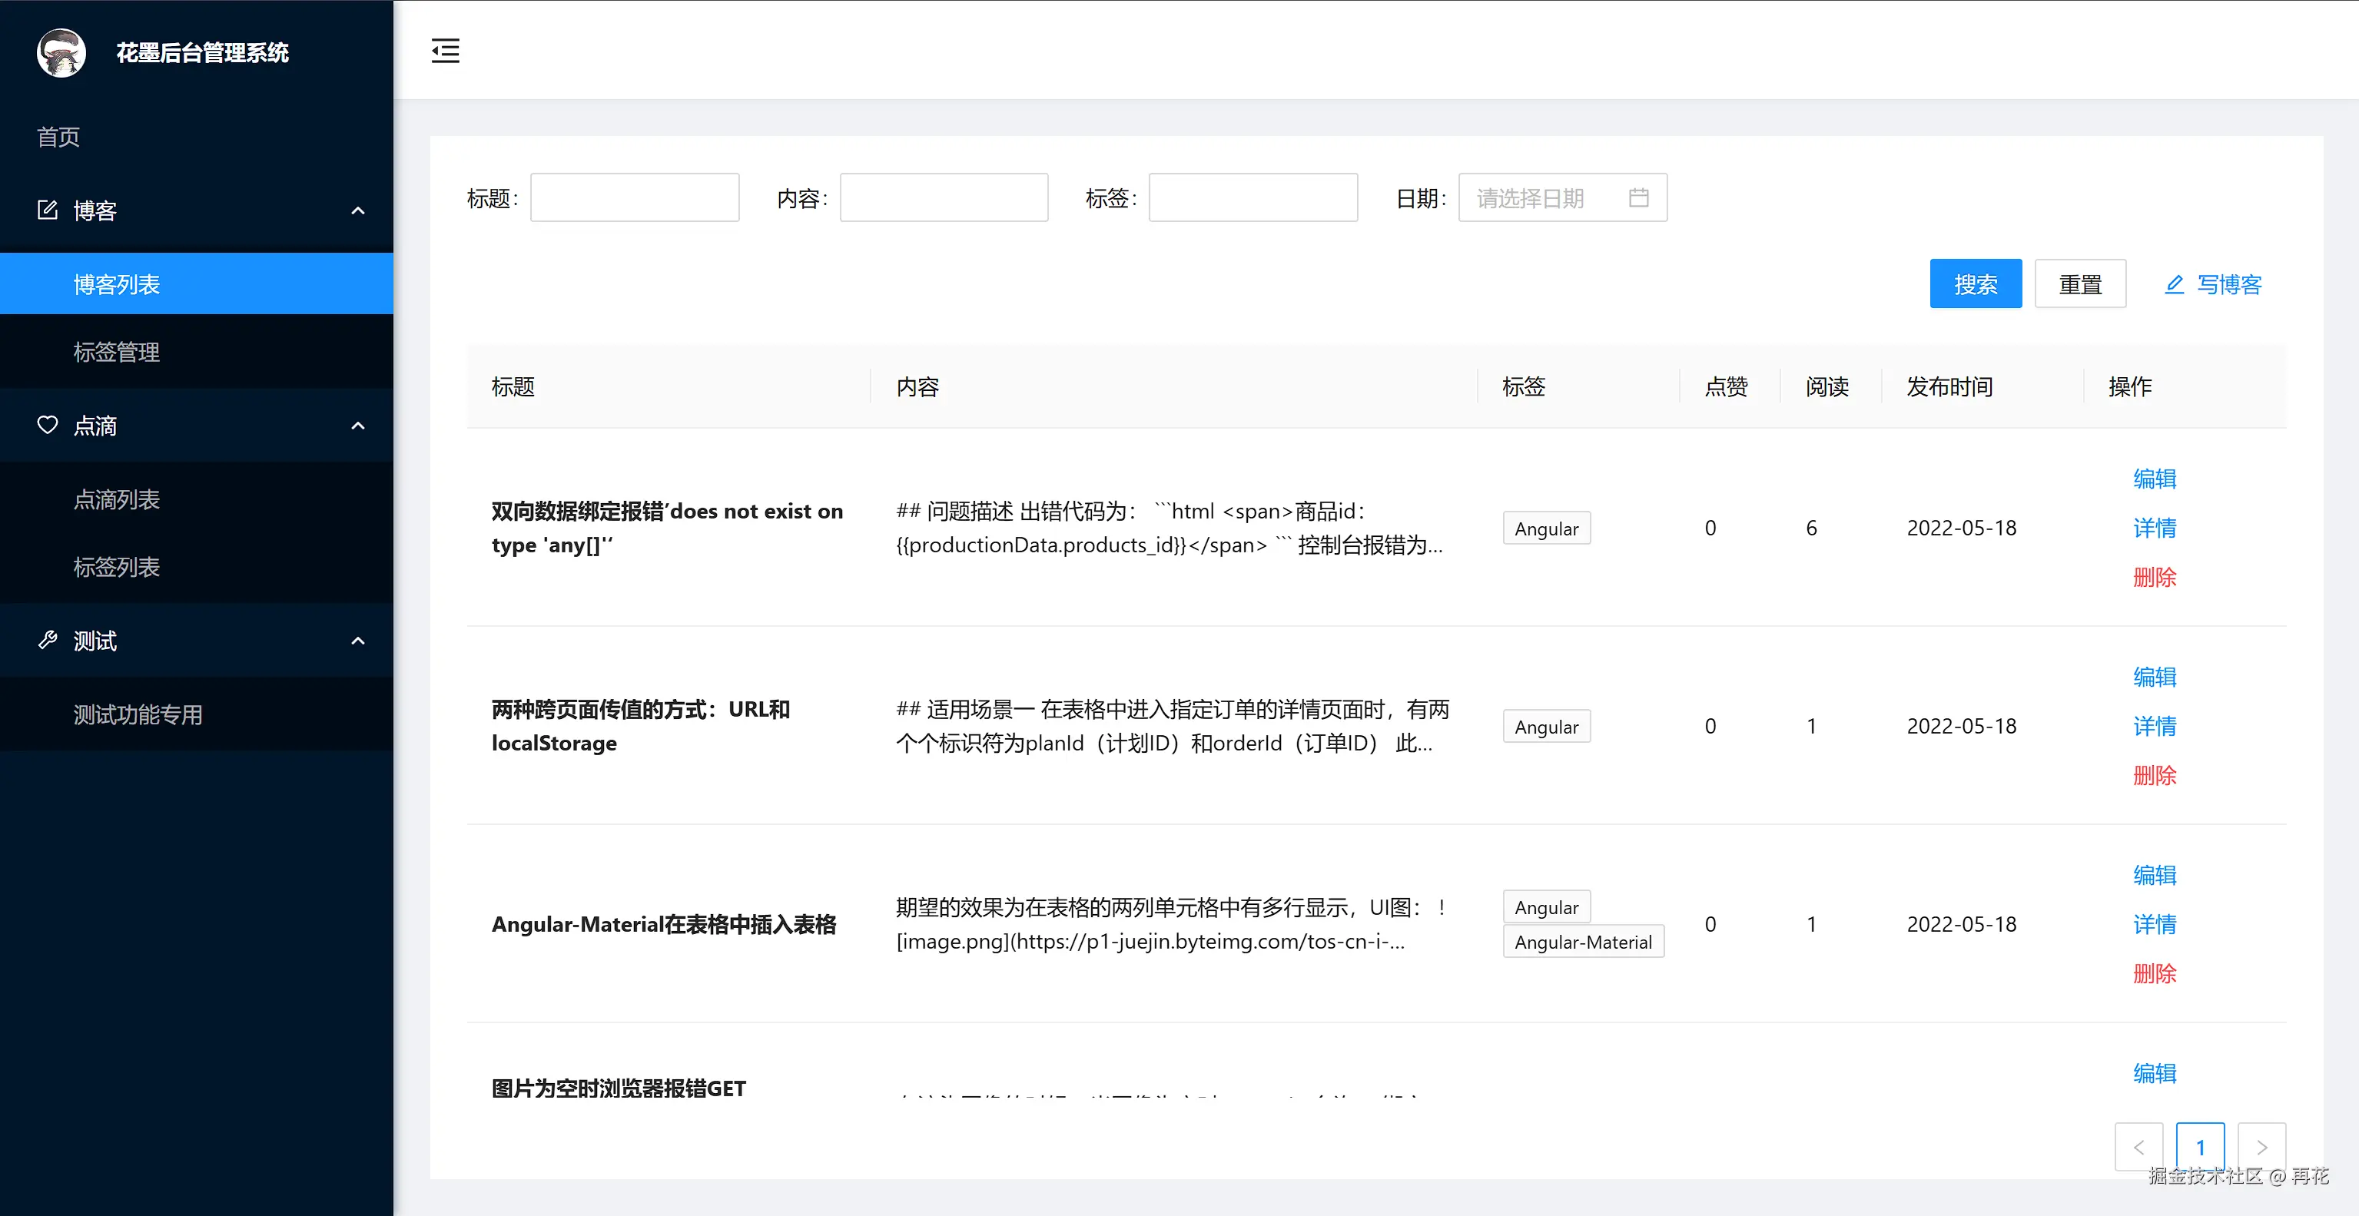Open the calendar icon in date picker
The height and width of the screenshot is (1216, 2359).
tap(1638, 197)
